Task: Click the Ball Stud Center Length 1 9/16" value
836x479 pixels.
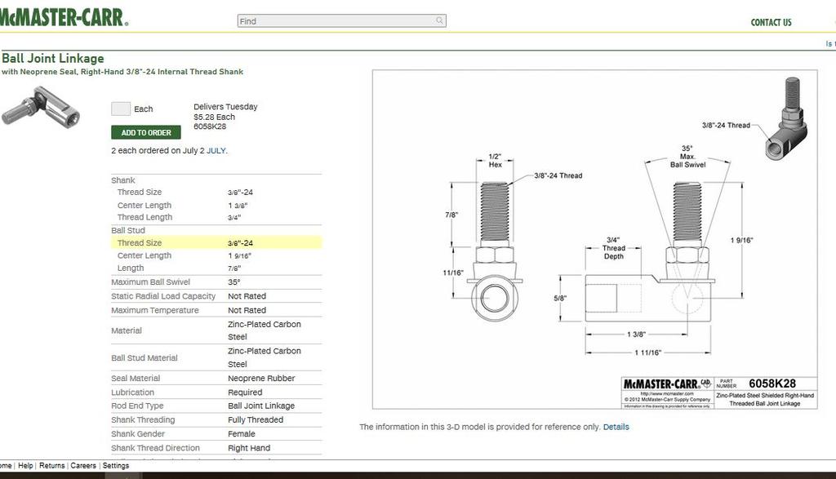Action: [239, 255]
